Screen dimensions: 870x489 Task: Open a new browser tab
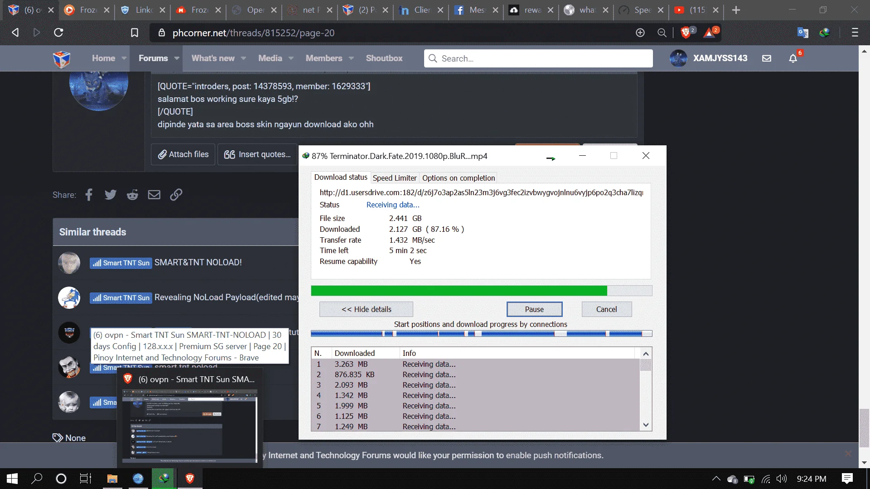[736, 10]
